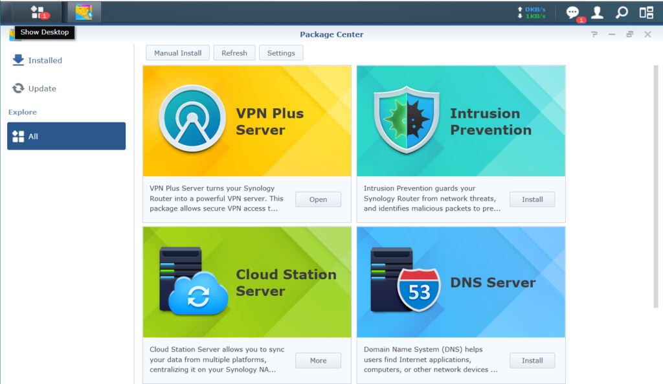Viewport: 663px width, 384px height.
Task: Maximize the Package Center window
Action: 629,34
